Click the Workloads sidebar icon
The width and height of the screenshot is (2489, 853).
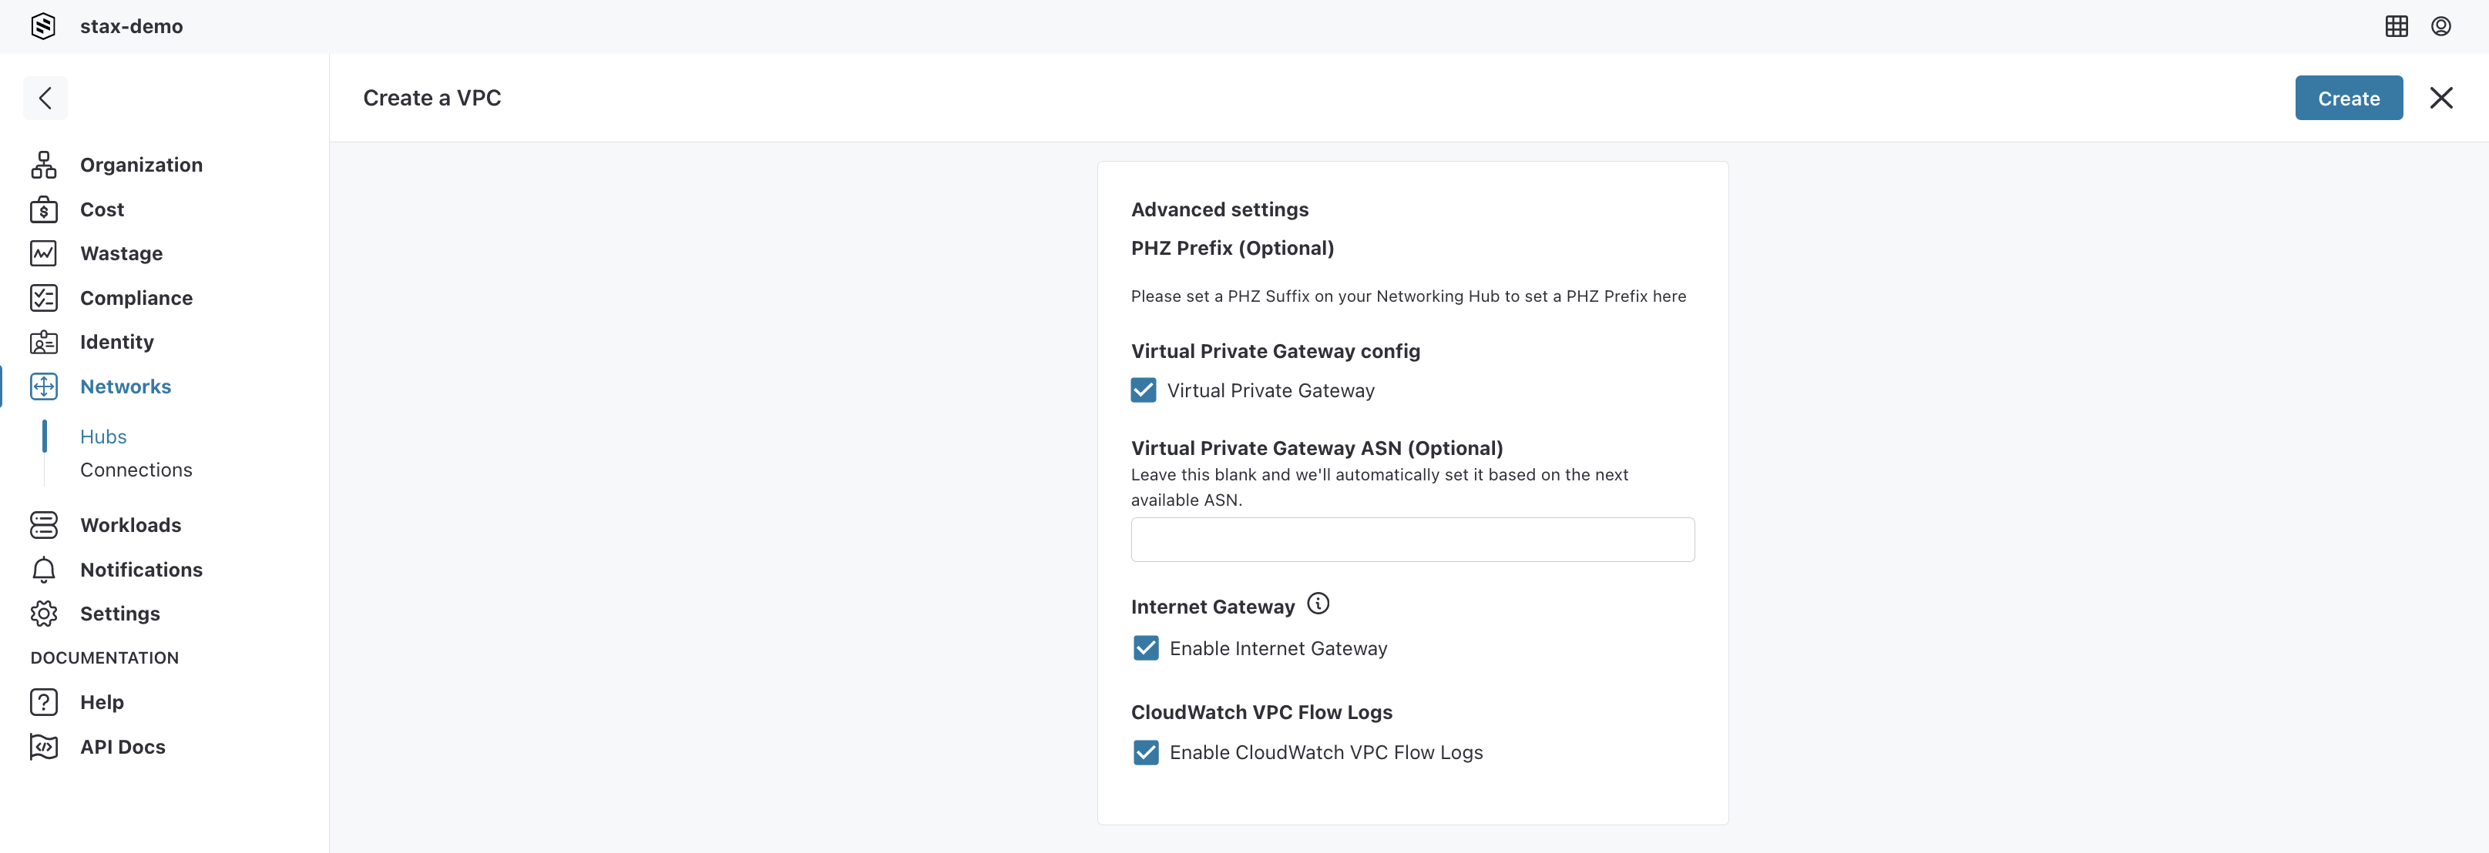pyautogui.click(x=43, y=525)
